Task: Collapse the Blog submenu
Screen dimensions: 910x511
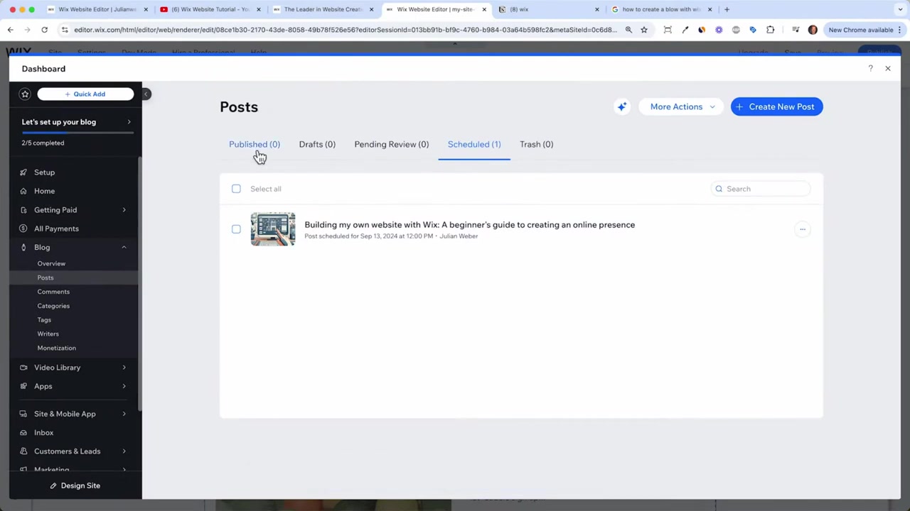Action: (124, 247)
